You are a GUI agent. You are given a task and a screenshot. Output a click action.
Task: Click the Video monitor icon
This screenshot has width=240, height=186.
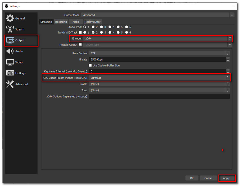(x=10, y=62)
